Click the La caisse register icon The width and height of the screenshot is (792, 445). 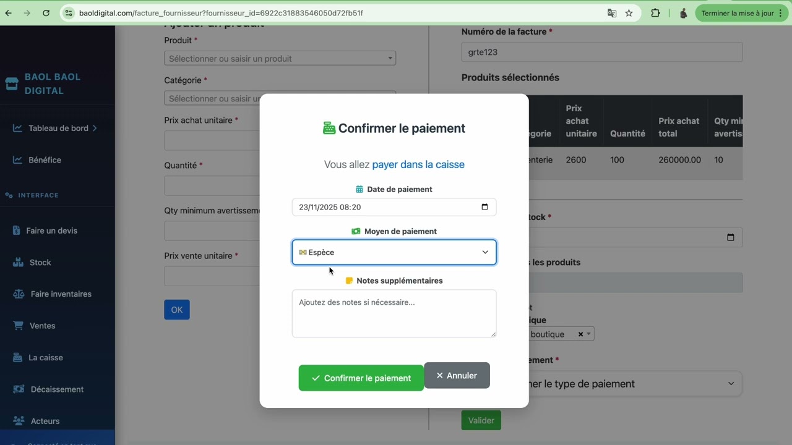click(x=17, y=358)
